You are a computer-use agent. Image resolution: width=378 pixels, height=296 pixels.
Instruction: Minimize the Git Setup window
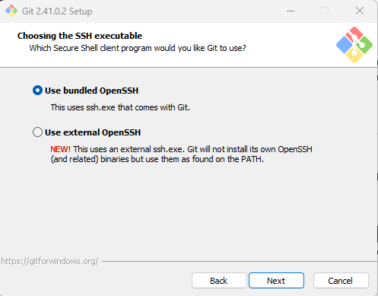click(x=291, y=11)
